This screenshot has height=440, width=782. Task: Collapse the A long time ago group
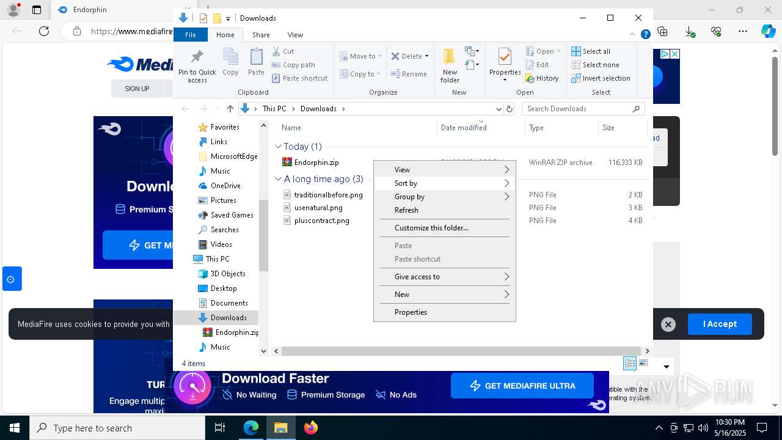pyautogui.click(x=278, y=179)
